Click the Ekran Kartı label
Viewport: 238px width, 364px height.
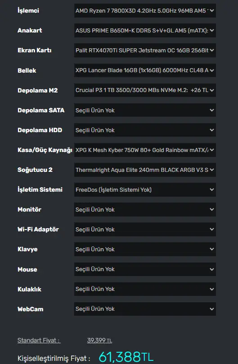35,50
